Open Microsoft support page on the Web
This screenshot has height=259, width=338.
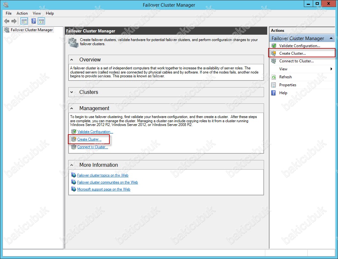pos(104,190)
